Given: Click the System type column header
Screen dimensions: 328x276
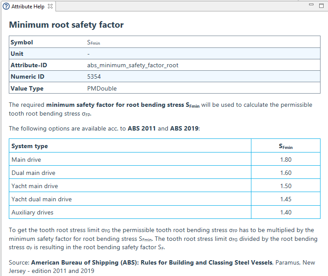Looking at the screenshot, I should coord(29,146).
